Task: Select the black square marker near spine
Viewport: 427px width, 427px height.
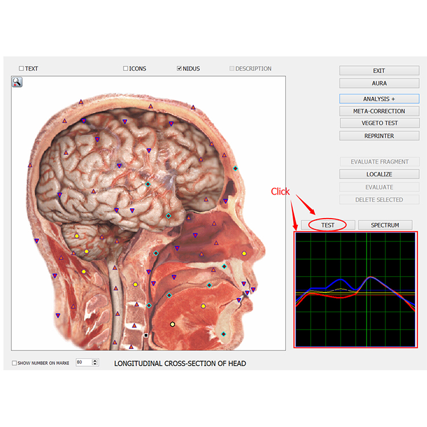Action: 146,335
